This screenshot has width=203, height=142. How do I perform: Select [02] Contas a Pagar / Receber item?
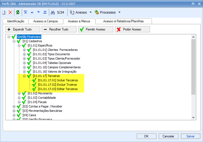pos(42,107)
